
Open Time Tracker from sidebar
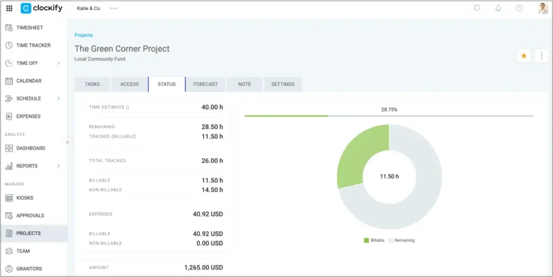33,45
